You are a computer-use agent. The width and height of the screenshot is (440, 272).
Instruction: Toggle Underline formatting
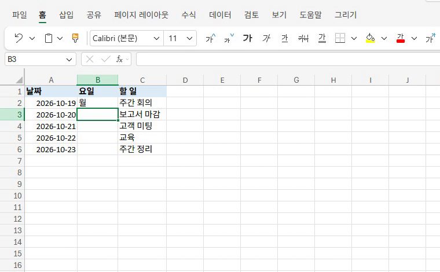pyautogui.click(x=284, y=38)
